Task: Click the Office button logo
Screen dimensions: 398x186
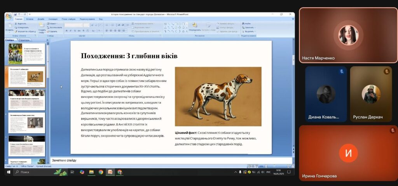Action: coord(8,16)
